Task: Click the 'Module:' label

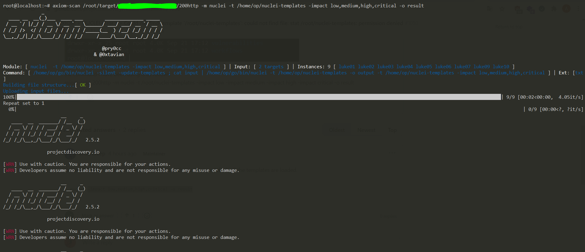Action: 13,67
